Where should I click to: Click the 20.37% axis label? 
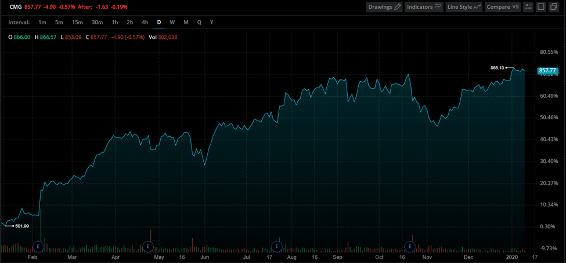549,183
